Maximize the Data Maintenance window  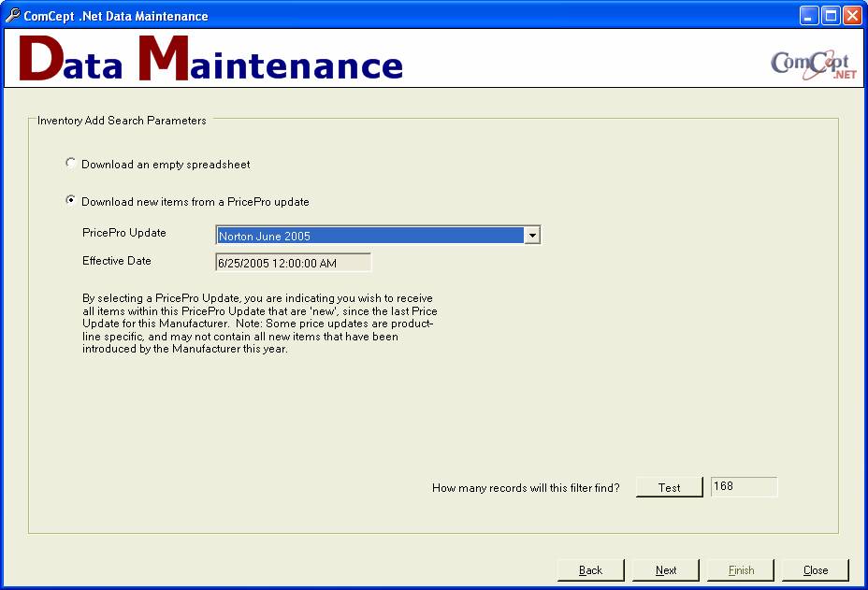pos(831,16)
